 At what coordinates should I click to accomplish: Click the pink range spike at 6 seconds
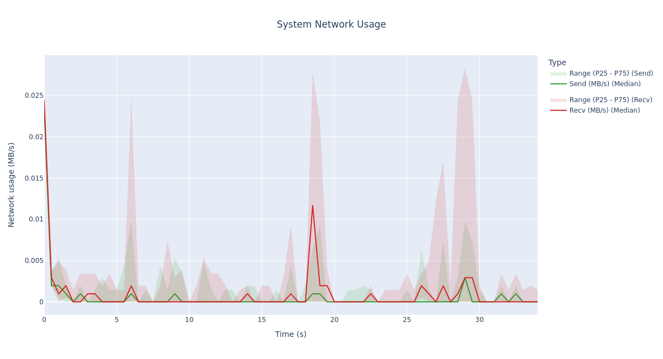pyautogui.click(x=131, y=99)
